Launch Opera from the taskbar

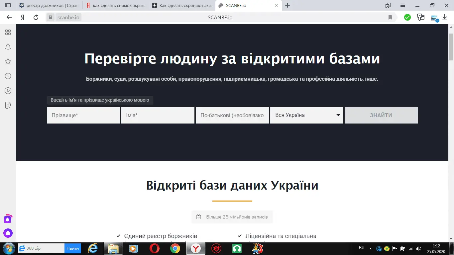click(155, 248)
